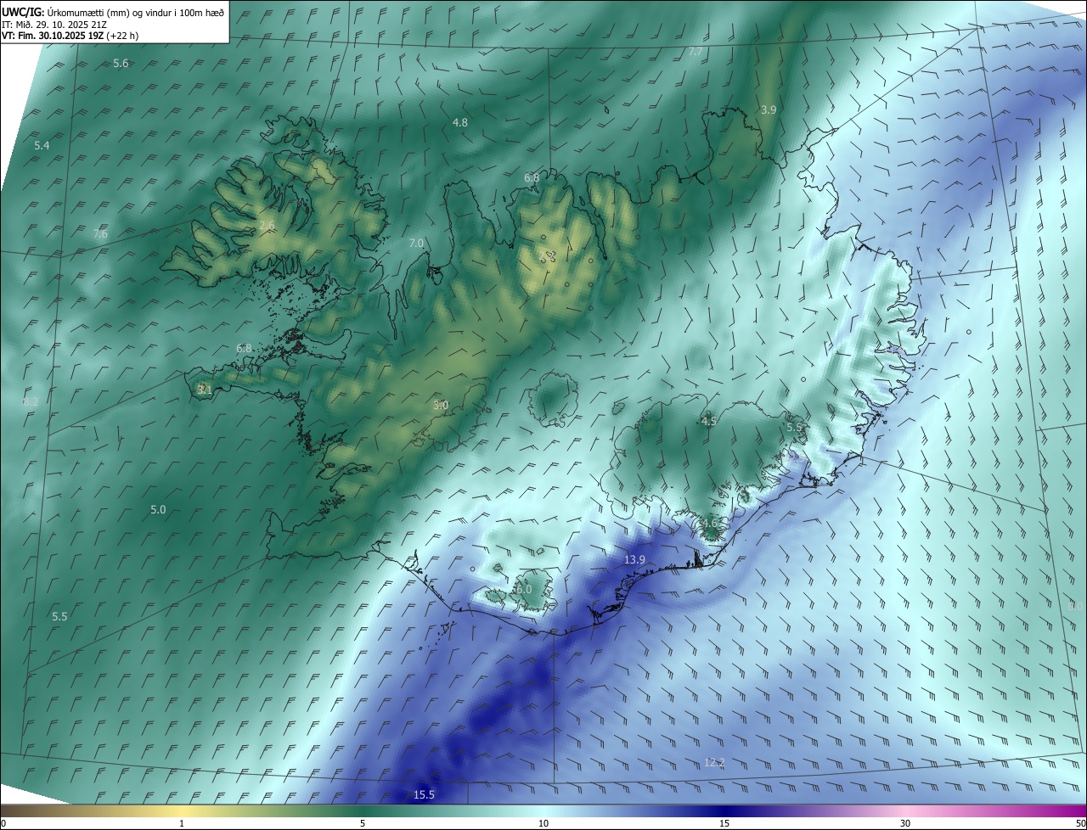Click the 15.5 value label
The image size is (1087, 830).
click(424, 794)
